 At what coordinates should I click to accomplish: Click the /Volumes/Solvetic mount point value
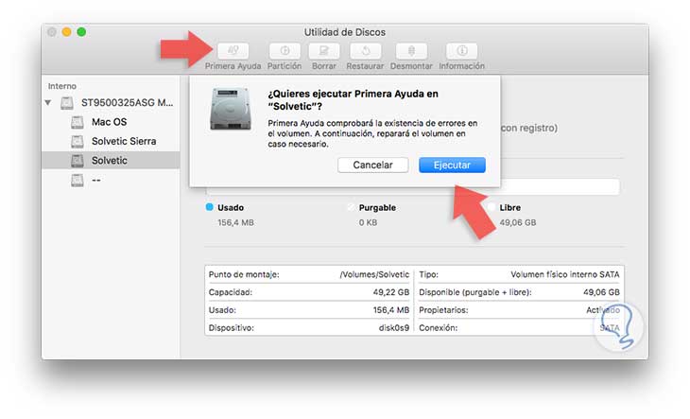[x=374, y=274]
